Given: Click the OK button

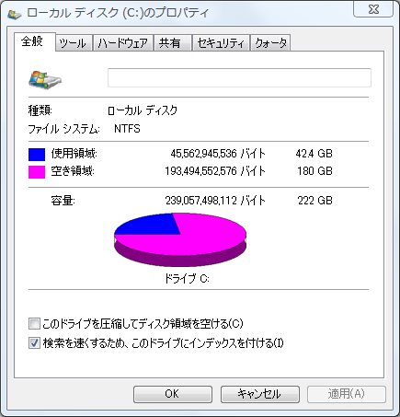Looking at the screenshot, I should click(173, 394).
